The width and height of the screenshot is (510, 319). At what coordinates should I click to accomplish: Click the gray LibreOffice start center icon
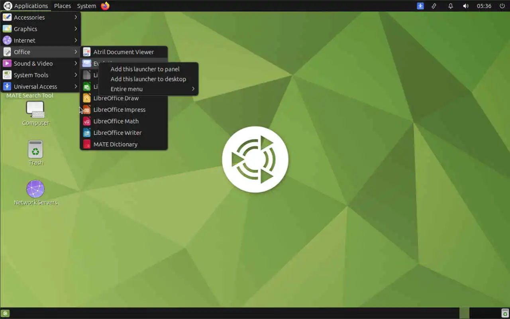[x=87, y=75]
